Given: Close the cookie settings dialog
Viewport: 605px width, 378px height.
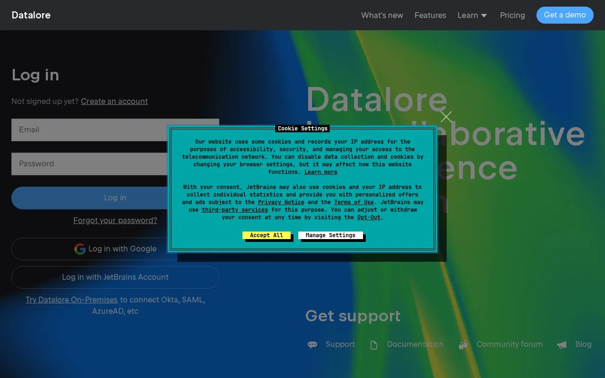Looking at the screenshot, I should point(446,117).
